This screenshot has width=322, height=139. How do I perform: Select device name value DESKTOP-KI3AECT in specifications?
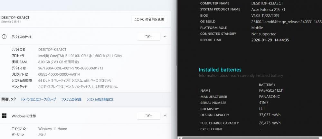coord(52,50)
